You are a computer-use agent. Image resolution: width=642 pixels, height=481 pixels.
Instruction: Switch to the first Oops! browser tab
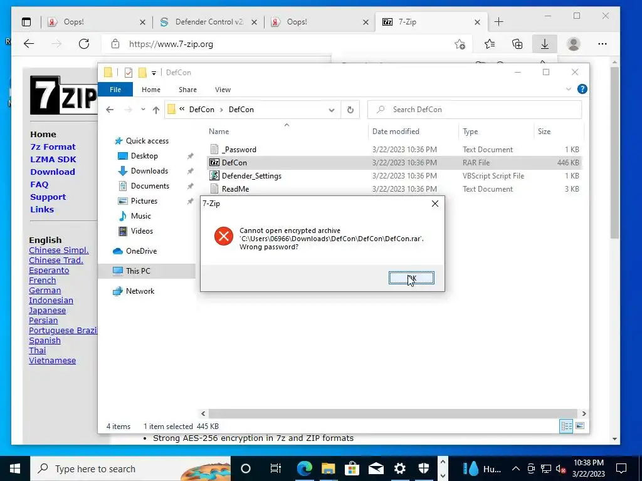point(97,22)
